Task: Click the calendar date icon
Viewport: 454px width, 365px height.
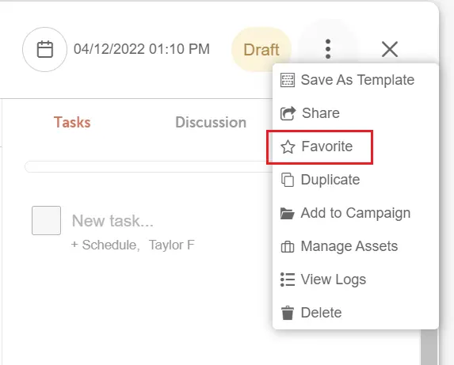Action: [44, 49]
